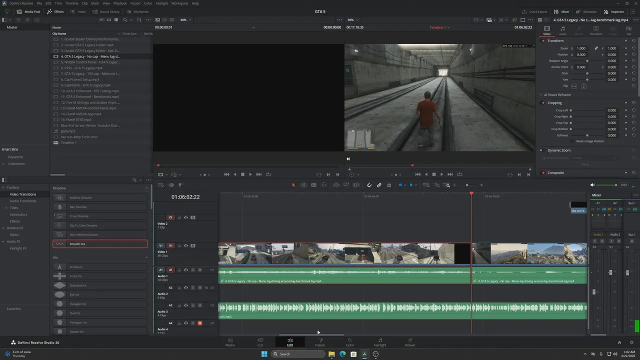Collapse the Iris transitions group

click(x=146, y=257)
